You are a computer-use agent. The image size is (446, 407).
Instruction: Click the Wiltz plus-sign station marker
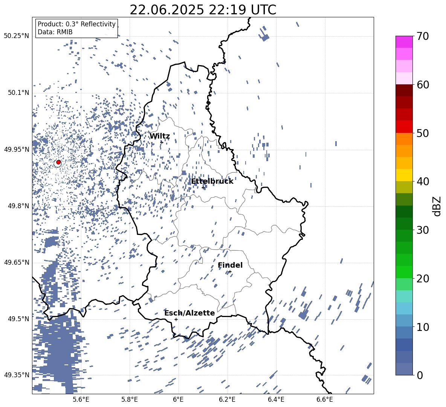point(162,142)
